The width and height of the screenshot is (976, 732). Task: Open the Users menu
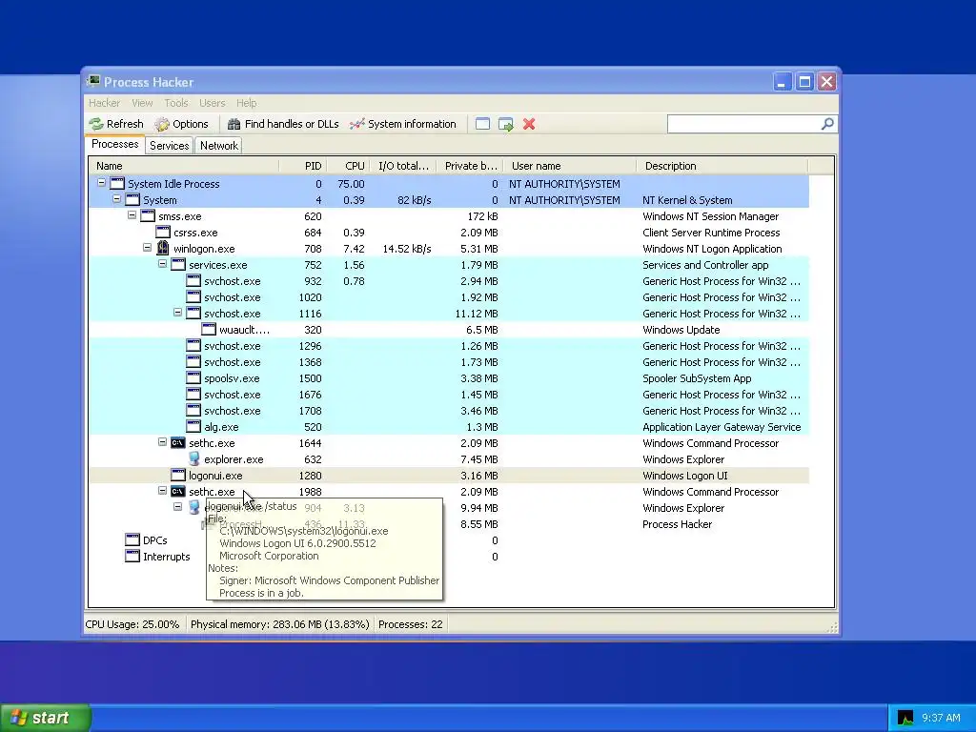(x=213, y=103)
